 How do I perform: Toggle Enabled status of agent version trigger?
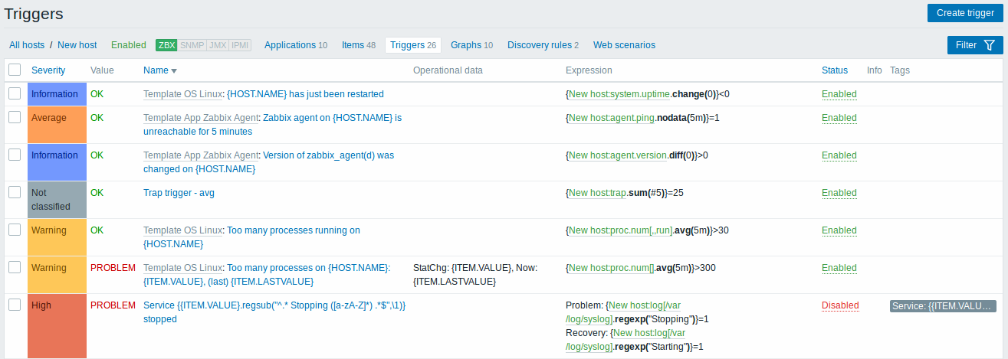click(x=839, y=155)
